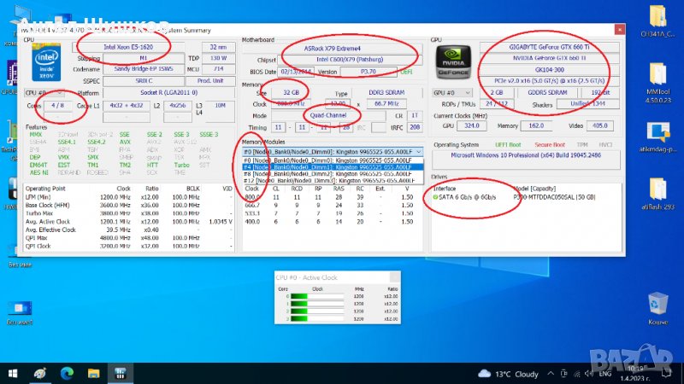The image size is (684, 384).
Task: Open the Recycle Bin on the desktop
Action: [x=658, y=304]
